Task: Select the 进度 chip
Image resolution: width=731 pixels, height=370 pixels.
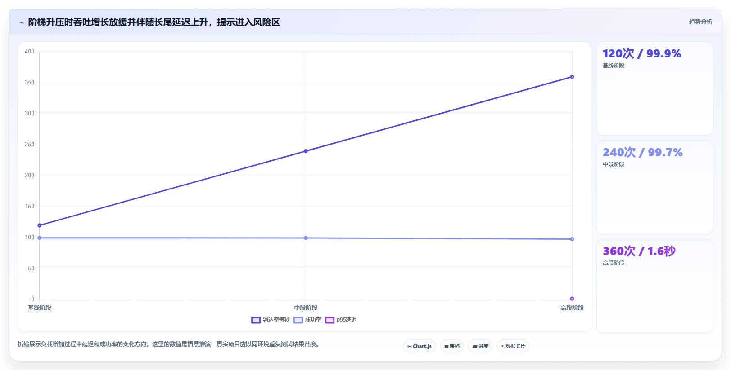Action: point(480,346)
